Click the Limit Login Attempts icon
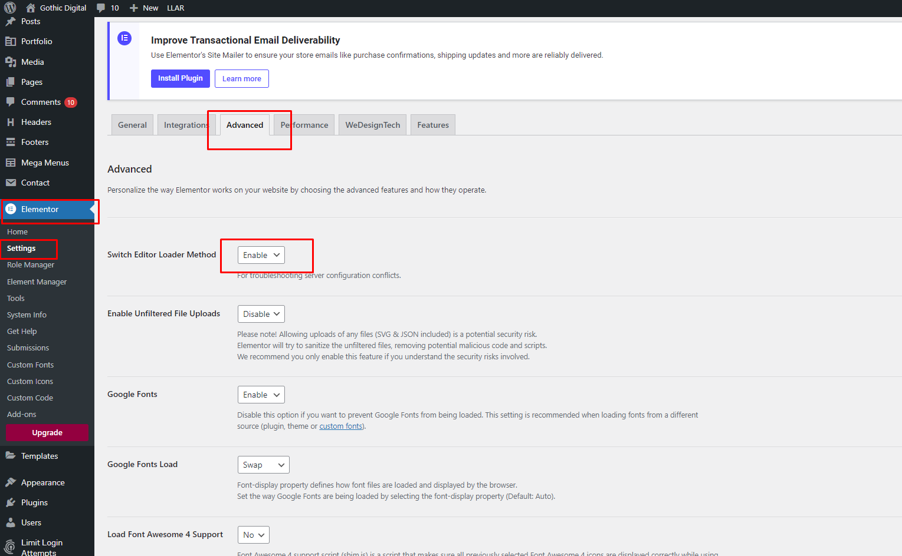 click(11, 547)
